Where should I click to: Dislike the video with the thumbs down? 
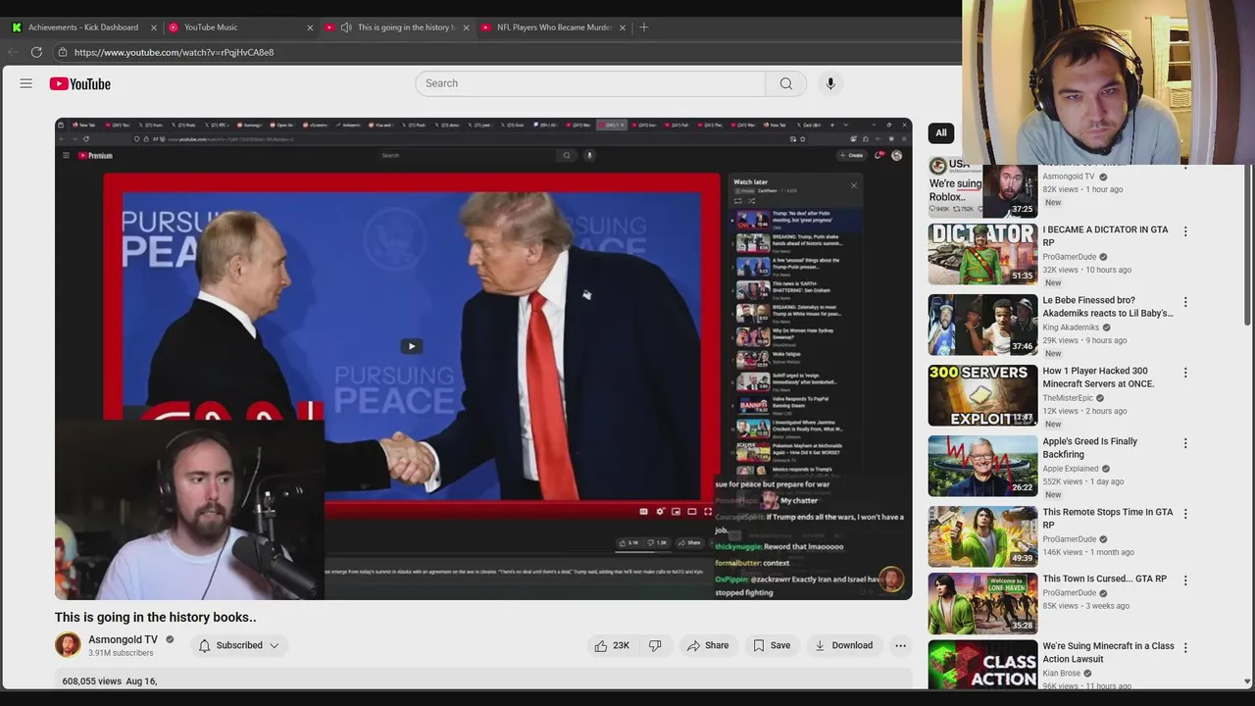coord(655,645)
